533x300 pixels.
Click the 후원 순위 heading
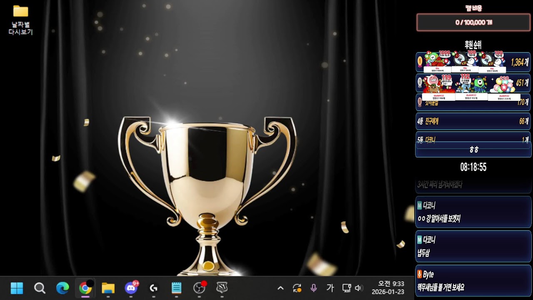pyautogui.click(x=473, y=45)
